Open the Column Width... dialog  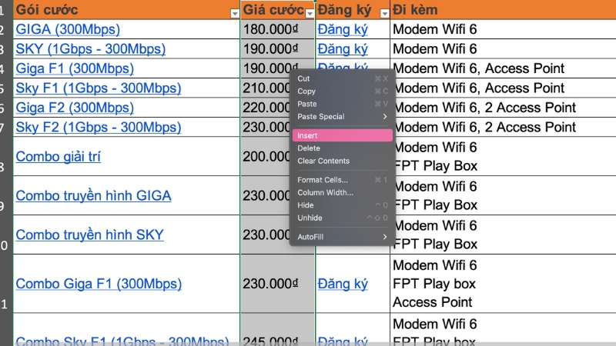click(325, 192)
